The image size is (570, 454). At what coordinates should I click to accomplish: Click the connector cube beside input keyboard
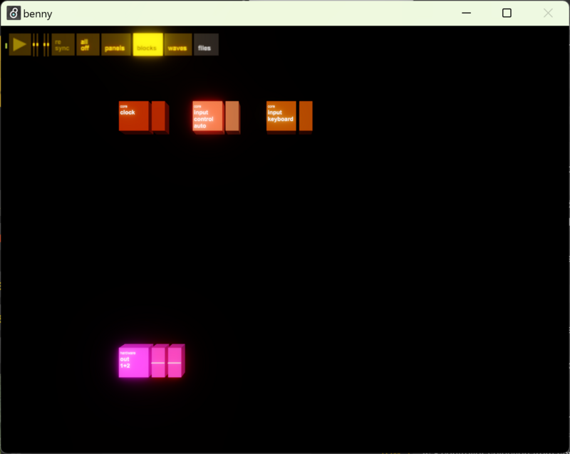coord(306,116)
